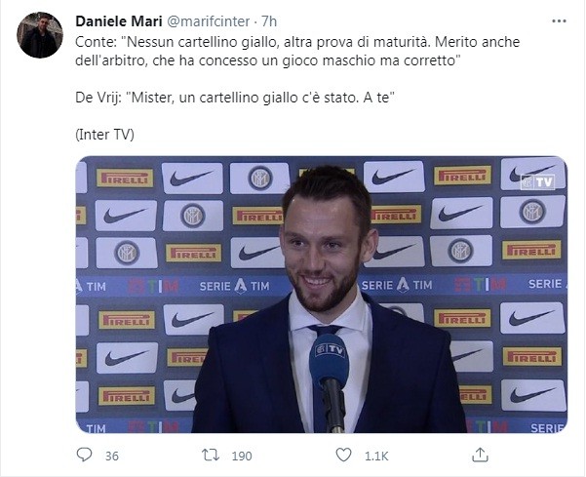586x477 pixels.
Task: Click Daniele Mari's profile avatar
Action: pyautogui.click(x=40, y=36)
